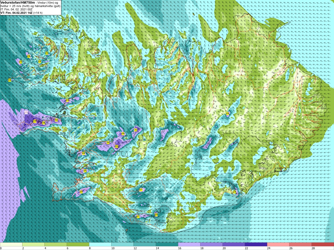Click the yellow 34 gust label
Screen dimensions: 334x250
(44, 123)
